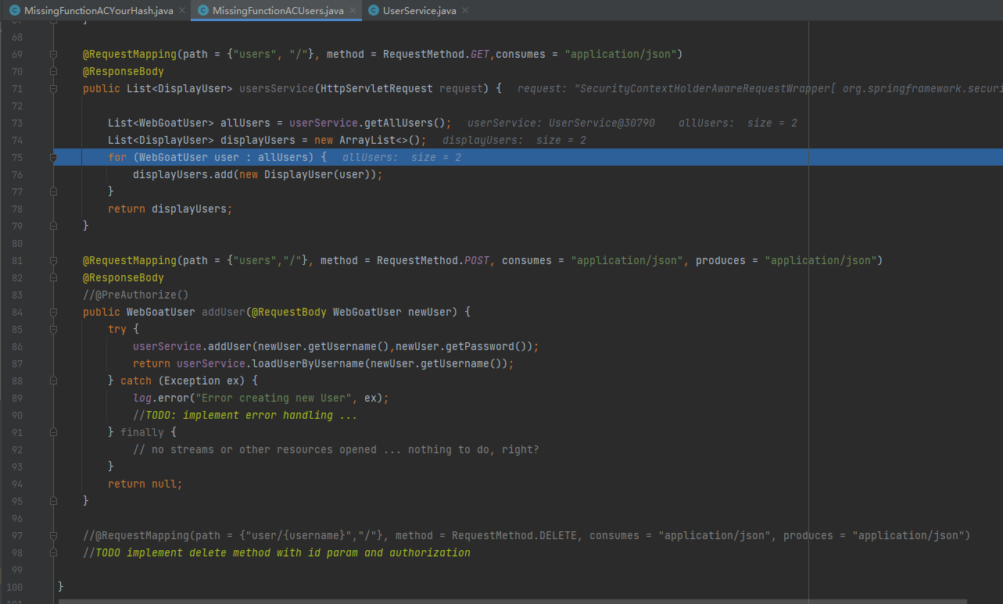
Task: Click the fold end marker on line 77
Action: click(53, 192)
